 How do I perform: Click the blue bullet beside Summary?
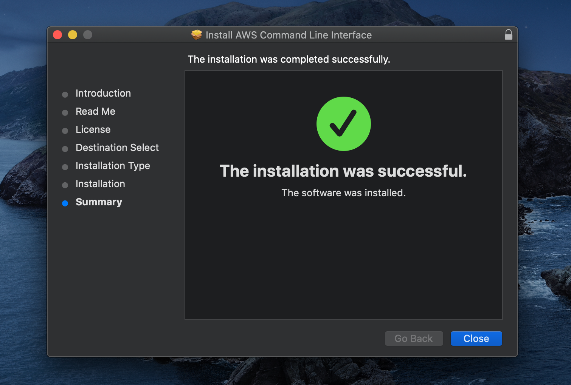point(65,203)
